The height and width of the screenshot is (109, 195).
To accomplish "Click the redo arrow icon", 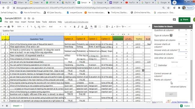I will 5,27.
